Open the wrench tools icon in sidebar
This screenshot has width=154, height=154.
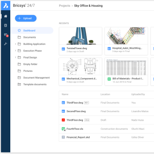(x=6, y=44)
